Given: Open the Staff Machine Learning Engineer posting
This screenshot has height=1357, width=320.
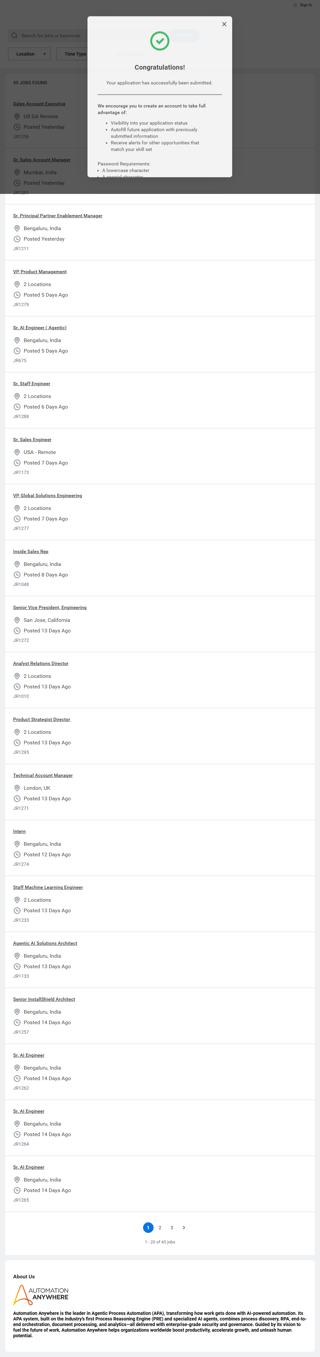Looking at the screenshot, I should [48, 887].
